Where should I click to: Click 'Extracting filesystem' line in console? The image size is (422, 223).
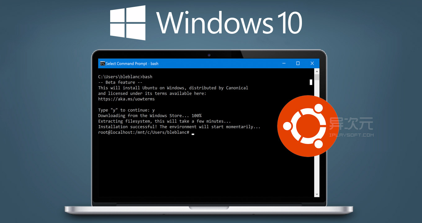(x=164, y=121)
